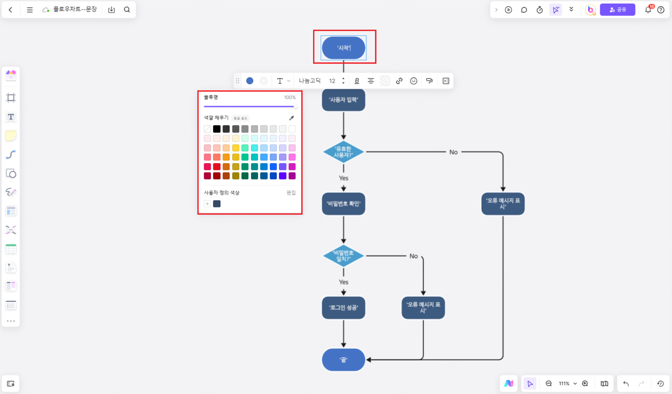Toggle the 프로 모드 pro mode tag

(x=241, y=118)
